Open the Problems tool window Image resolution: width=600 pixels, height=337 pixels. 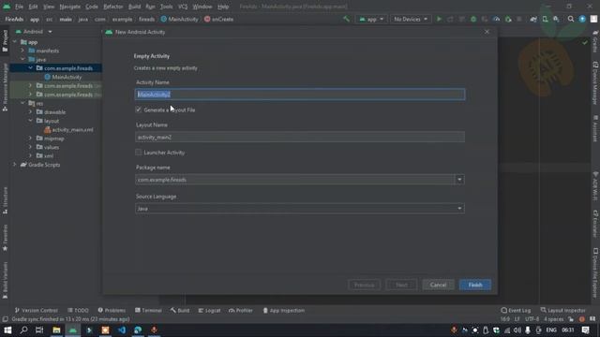112,310
